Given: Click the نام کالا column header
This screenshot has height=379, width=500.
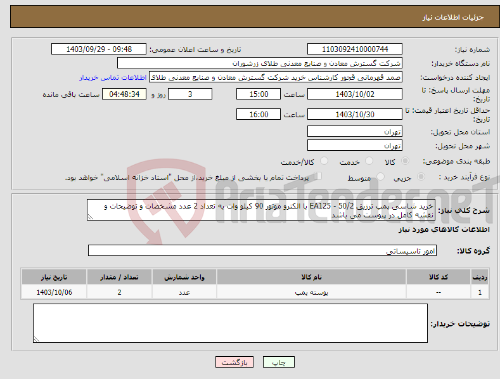Looking at the screenshot, I should pos(311,277).
